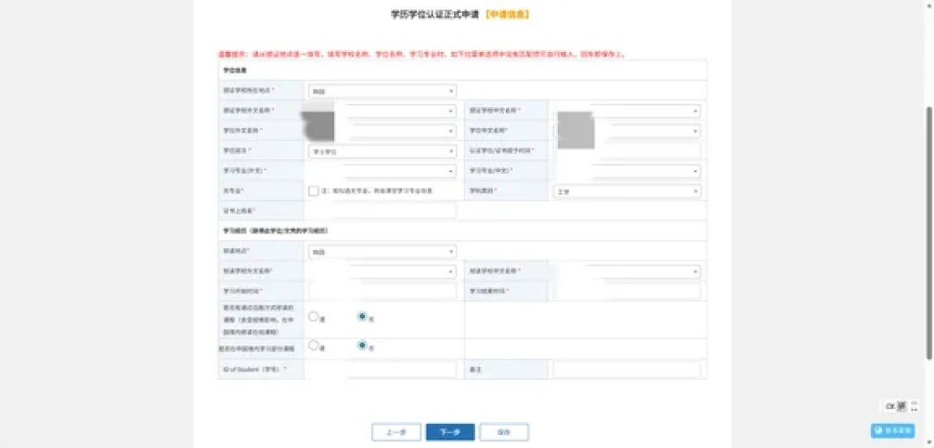Click the degree award date field

pyautogui.click(x=627, y=151)
